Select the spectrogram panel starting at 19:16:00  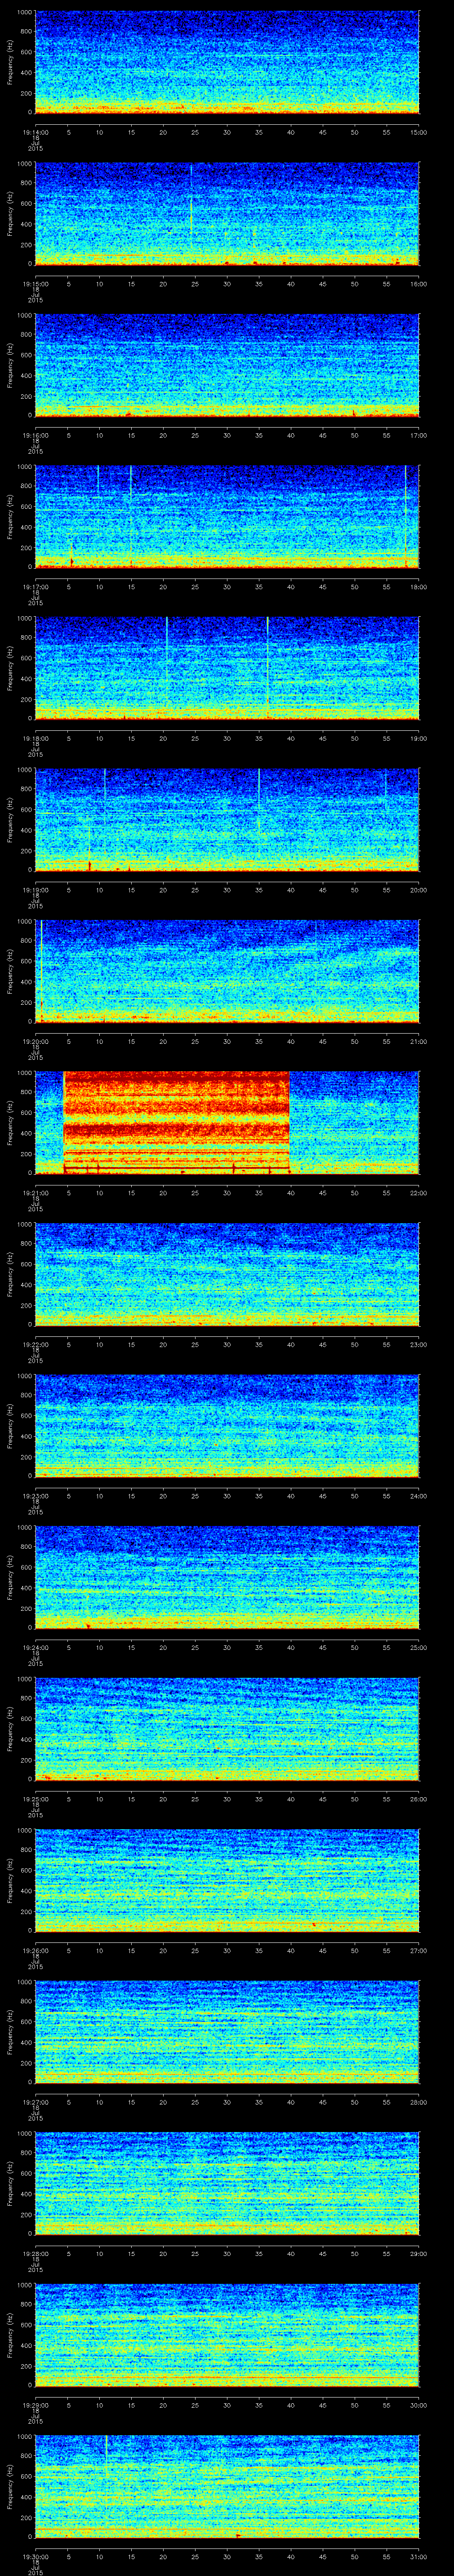pos(227,365)
